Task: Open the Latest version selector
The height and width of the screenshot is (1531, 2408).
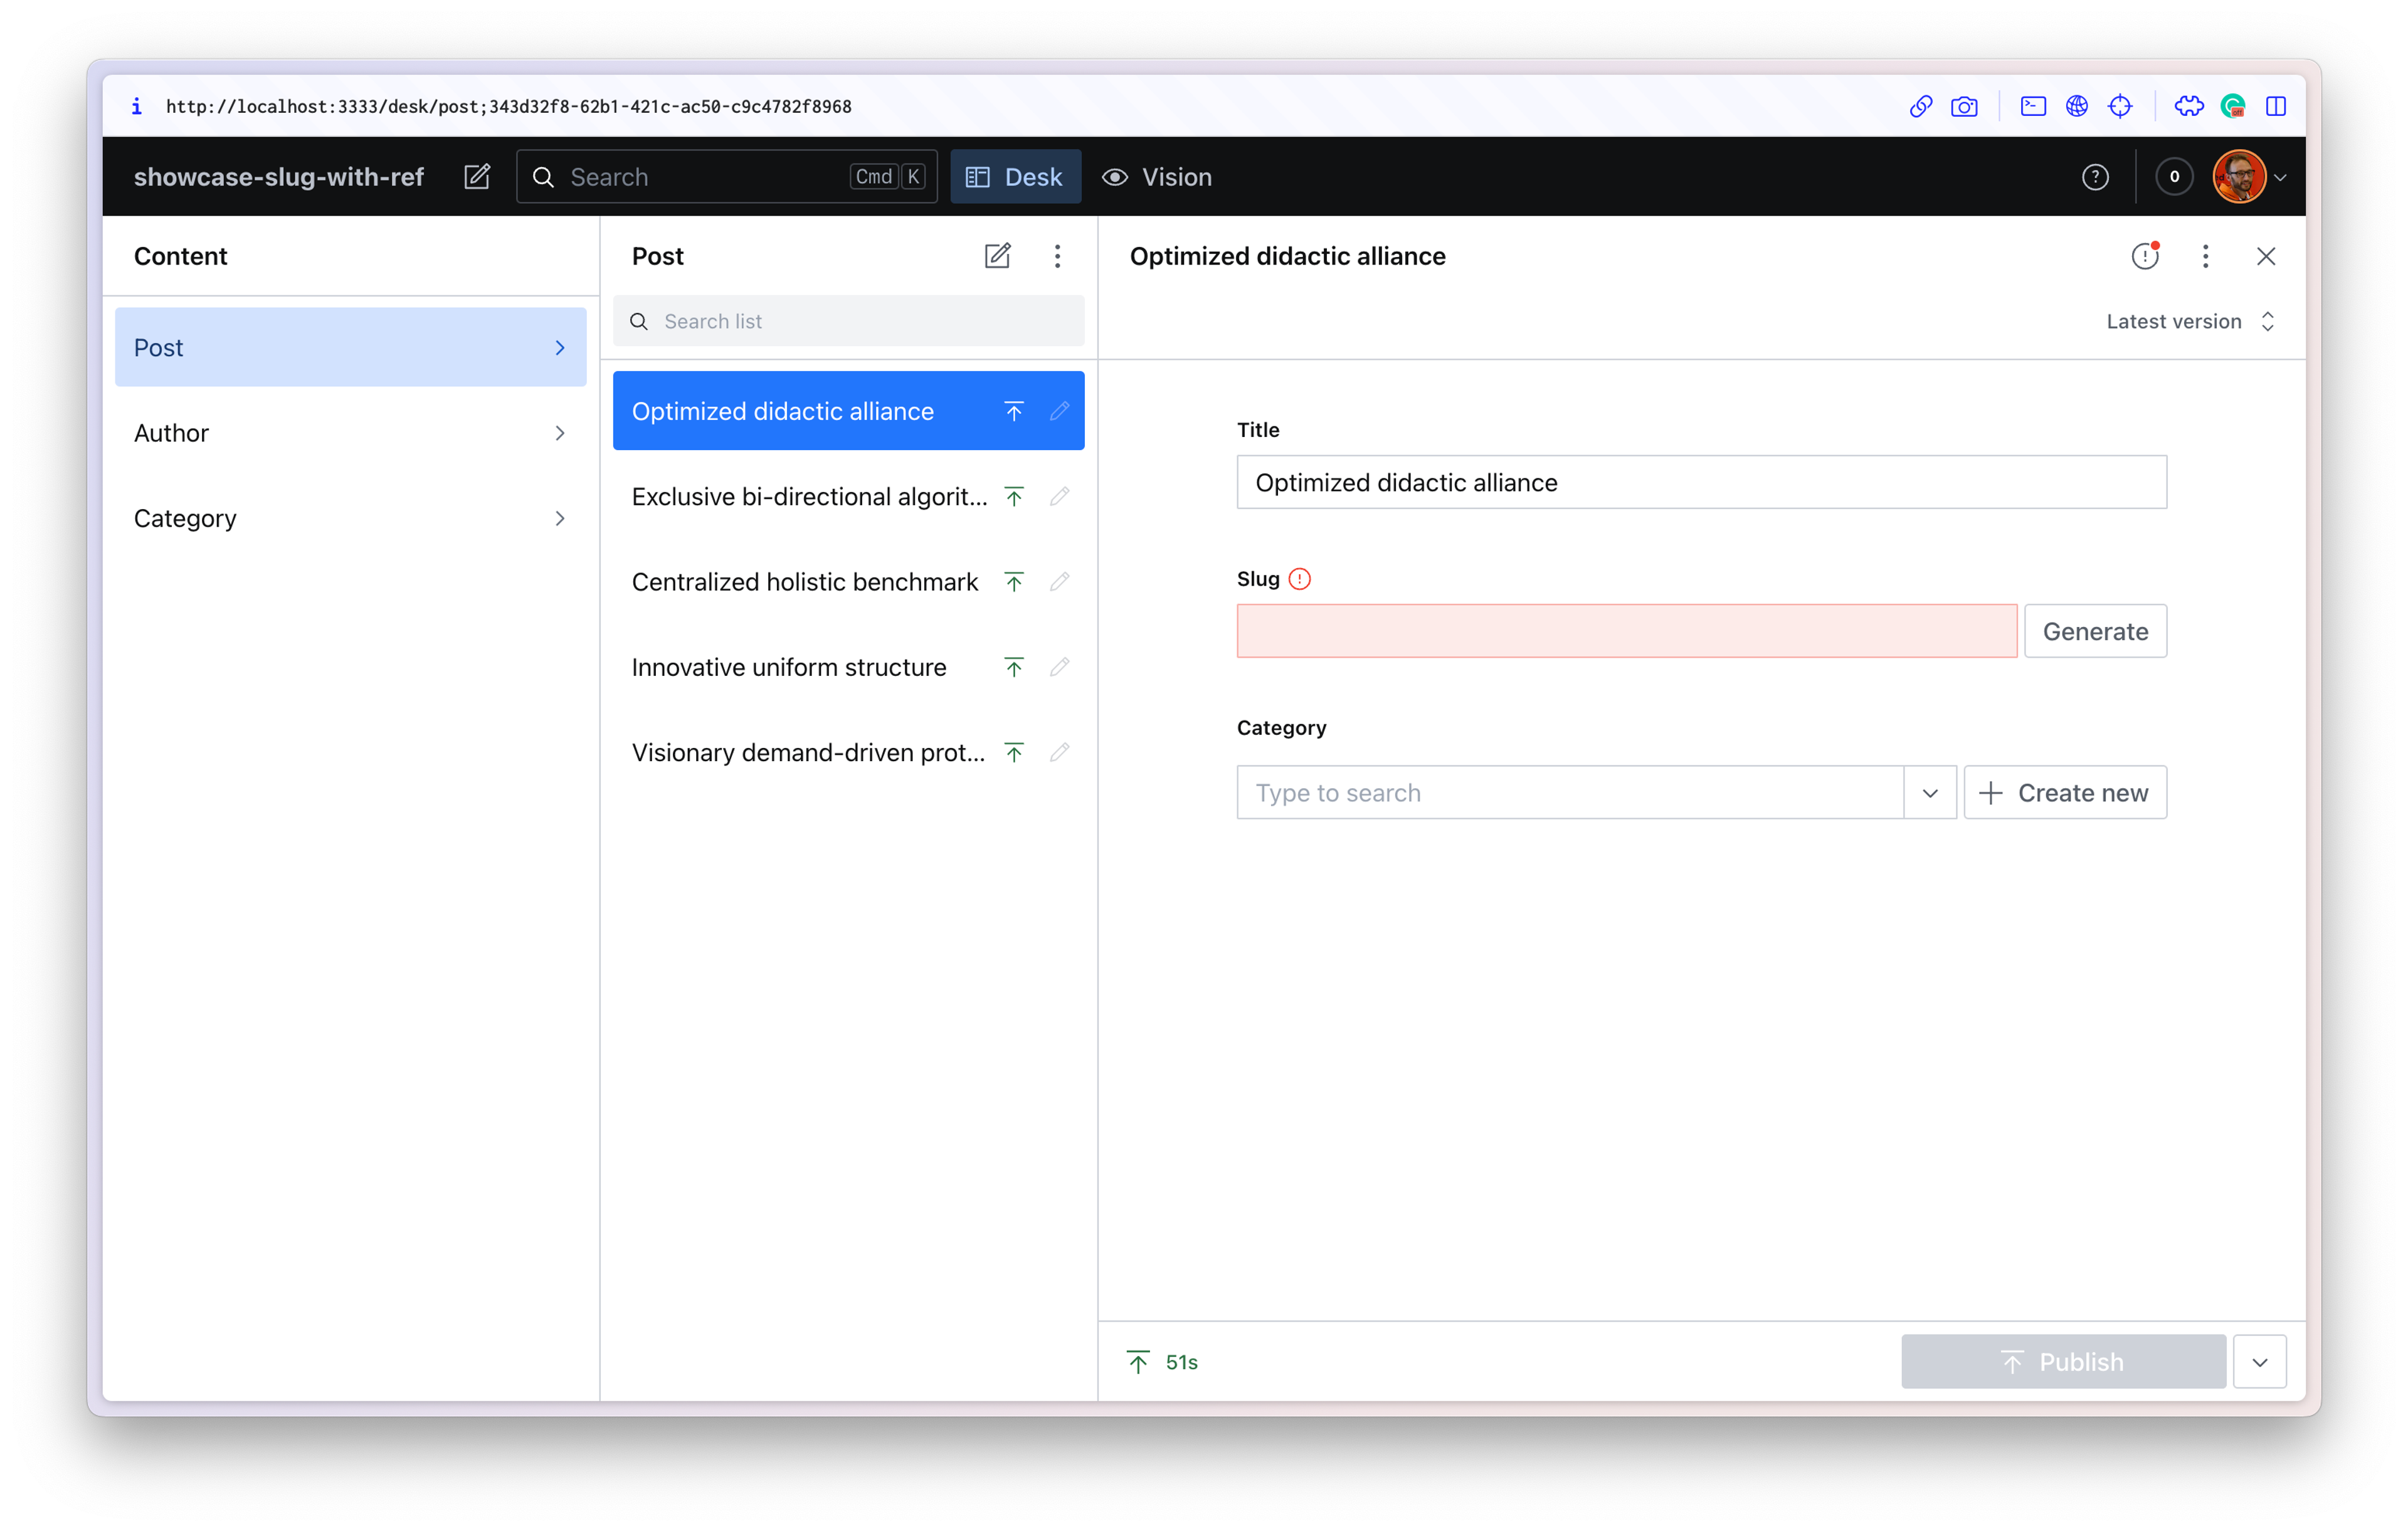Action: coord(2189,321)
